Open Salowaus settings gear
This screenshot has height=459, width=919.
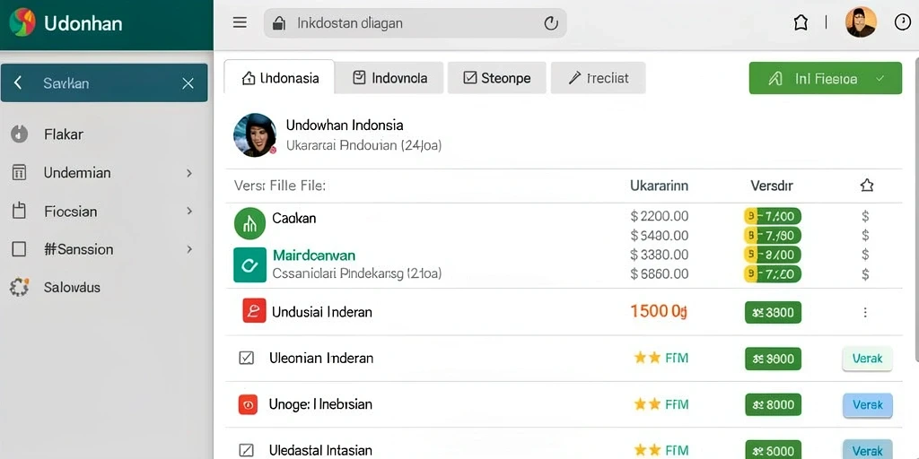click(x=20, y=288)
